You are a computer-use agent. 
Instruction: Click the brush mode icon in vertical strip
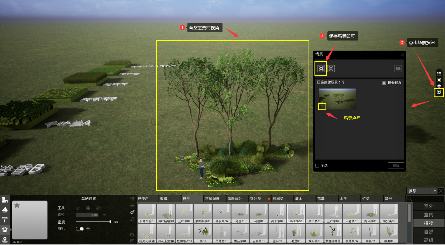[x=132, y=212]
